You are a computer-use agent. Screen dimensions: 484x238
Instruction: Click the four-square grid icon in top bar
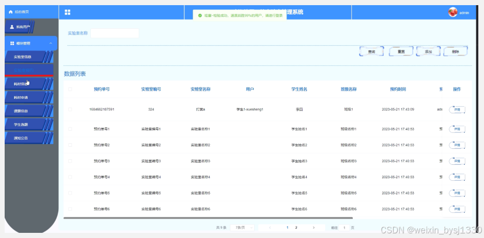coord(67,12)
